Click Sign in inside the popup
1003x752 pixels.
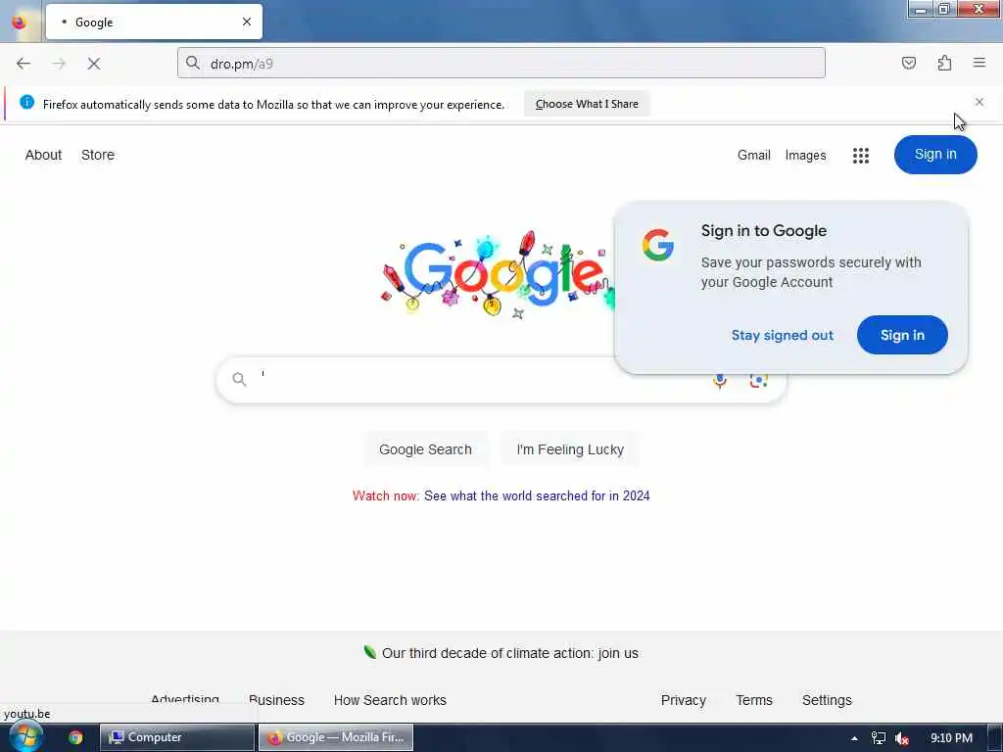tap(902, 335)
